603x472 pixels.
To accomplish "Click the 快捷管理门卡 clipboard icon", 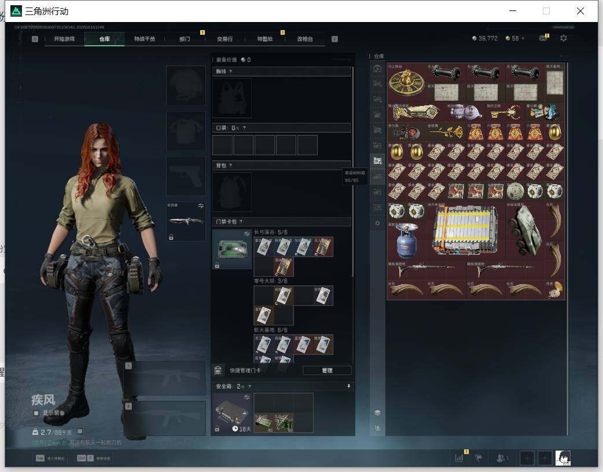I will [218, 371].
